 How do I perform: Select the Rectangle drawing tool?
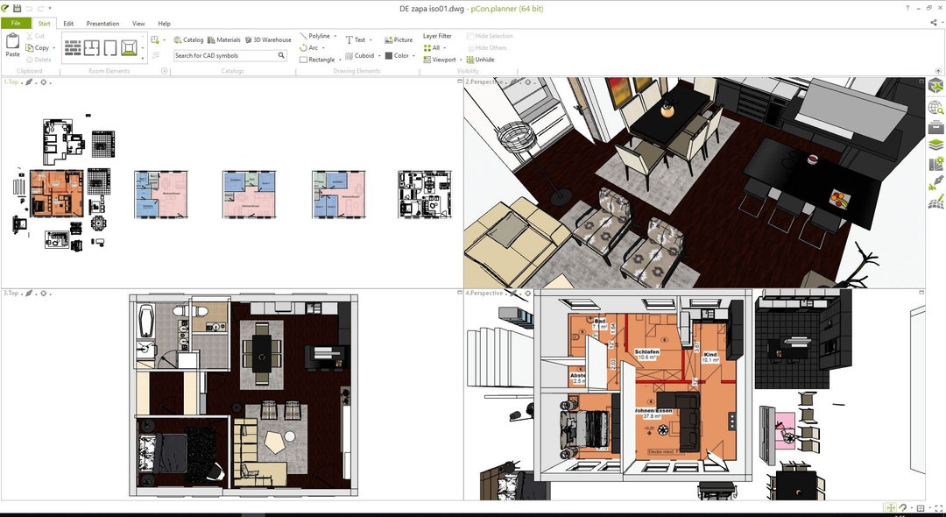[x=319, y=59]
